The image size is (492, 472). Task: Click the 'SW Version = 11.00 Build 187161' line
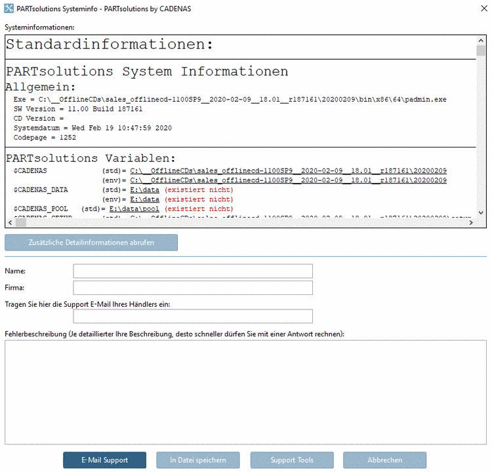coord(78,109)
